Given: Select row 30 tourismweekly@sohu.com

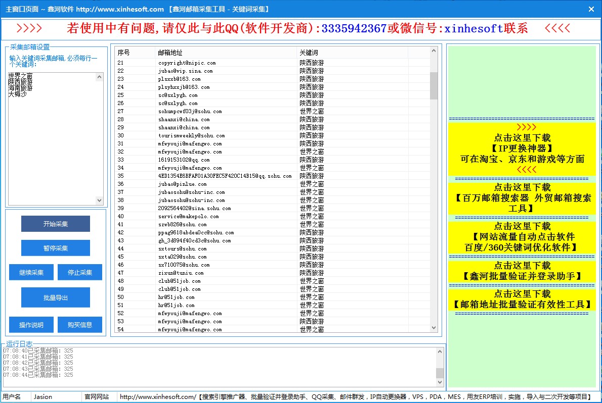Looking at the screenshot, I should pos(273,135).
